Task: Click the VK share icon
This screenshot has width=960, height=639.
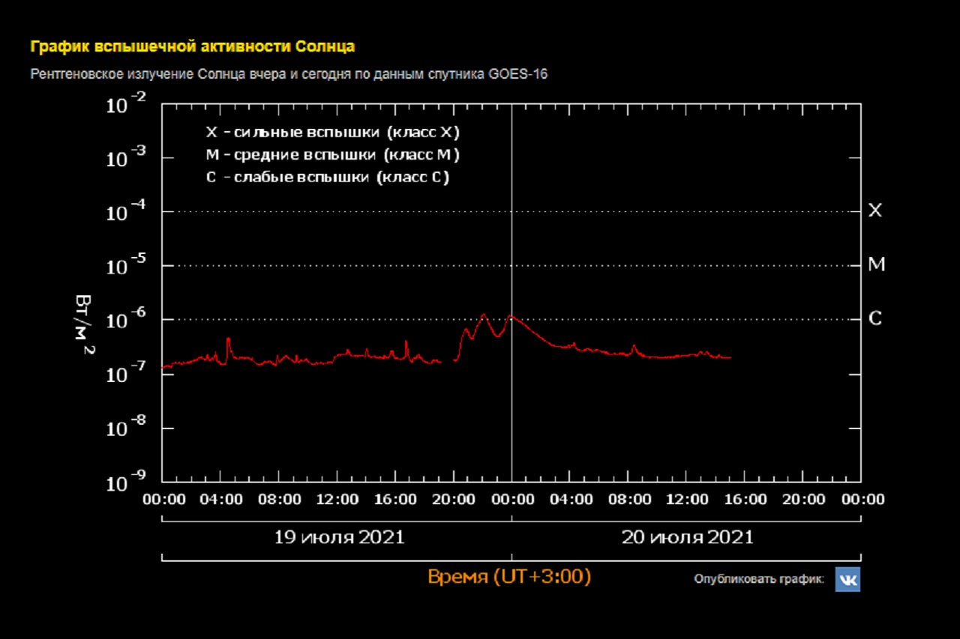Action: 847,579
